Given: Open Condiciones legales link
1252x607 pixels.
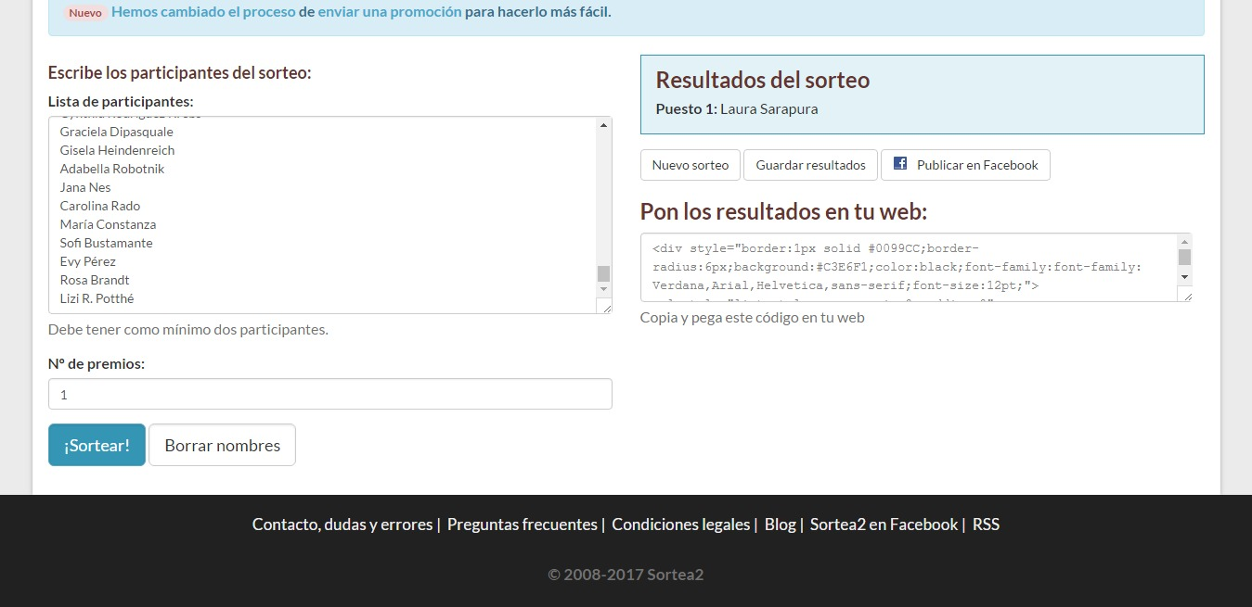Looking at the screenshot, I should 681,525.
